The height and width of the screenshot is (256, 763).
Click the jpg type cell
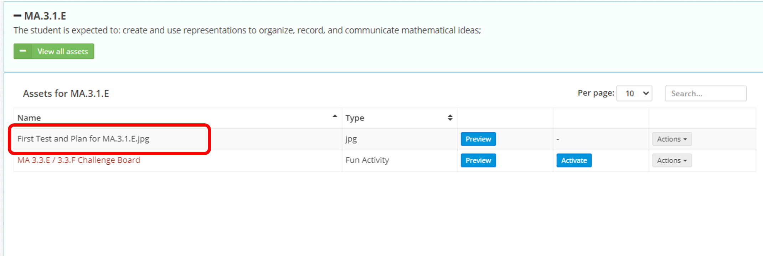tap(351, 139)
